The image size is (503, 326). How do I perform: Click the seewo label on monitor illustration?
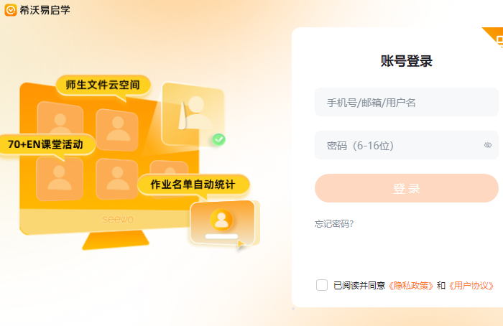pos(118,219)
